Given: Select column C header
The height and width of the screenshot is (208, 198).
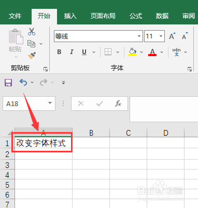Looking at the screenshot, I should [x=128, y=133].
